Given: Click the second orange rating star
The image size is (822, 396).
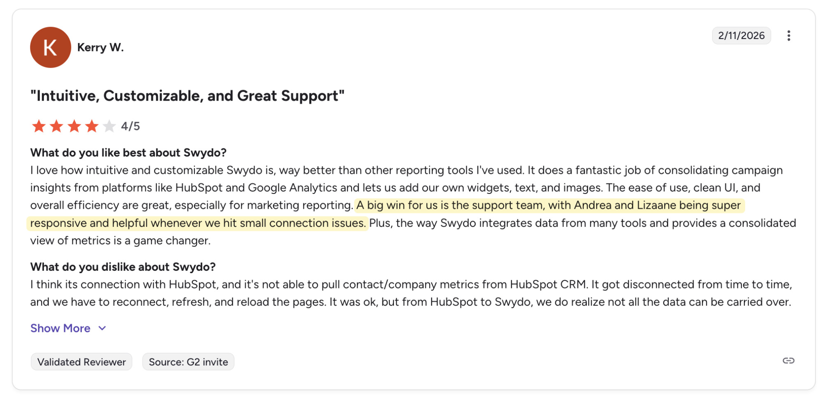Looking at the screenshot, I should coord(56,126).
